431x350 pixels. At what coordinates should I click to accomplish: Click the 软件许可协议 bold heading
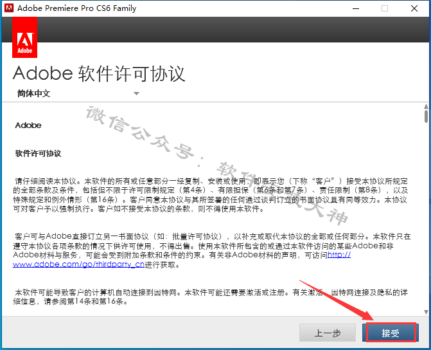(38, 154)
